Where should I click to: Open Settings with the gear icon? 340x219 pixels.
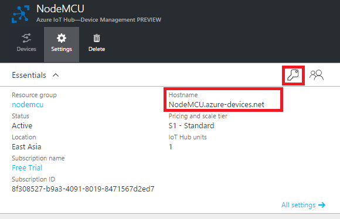click(62, 38)
